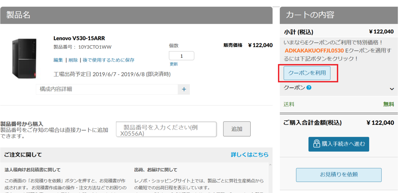The image size is (402, 193).
Task: Click the 製品番号 10Y3CTO1WW text
Action: (x=82, y=47)
